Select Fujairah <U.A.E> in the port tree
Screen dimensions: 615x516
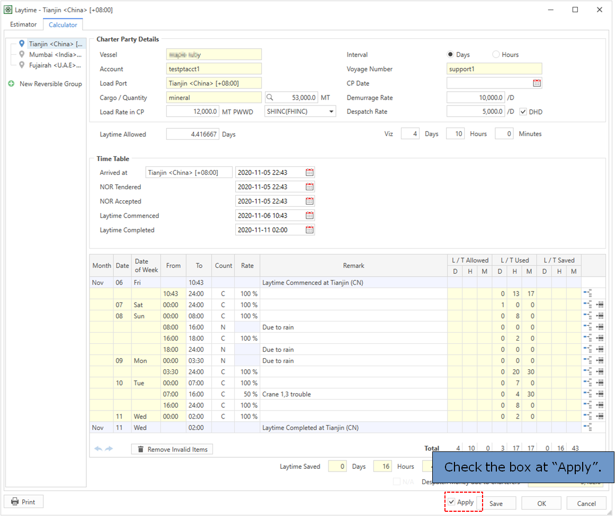[x=55, y=65]
